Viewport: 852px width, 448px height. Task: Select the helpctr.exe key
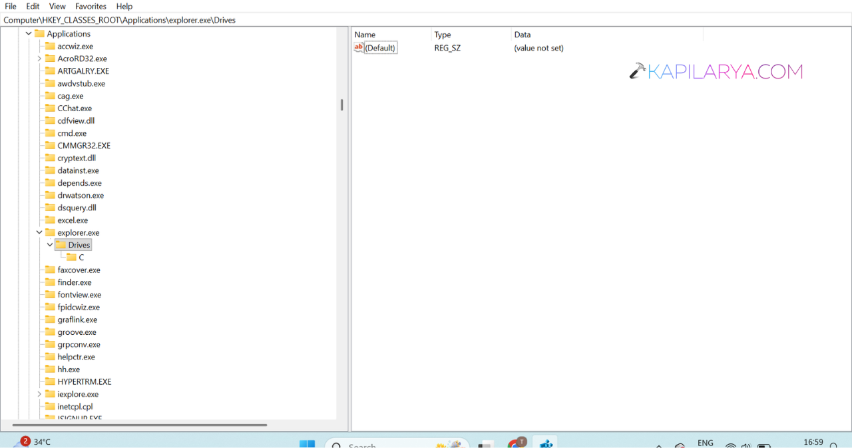(x=76, y=357)
